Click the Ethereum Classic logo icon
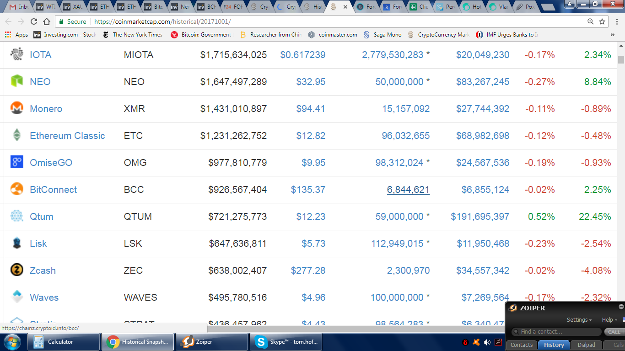The image size is (625, 351). pos(17,135)
